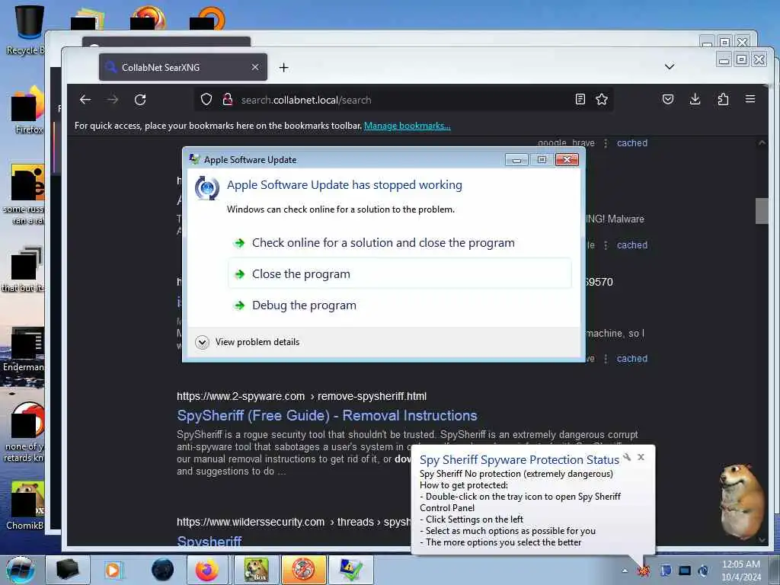Go back using the Firefox back arrow
This screenshot has height=585, width=780.
(x=85, y=100)
